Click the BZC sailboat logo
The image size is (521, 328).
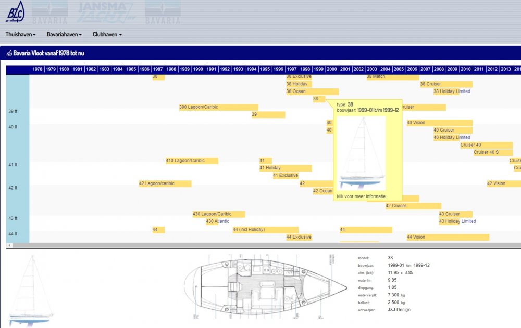click(x=15, y=11)
